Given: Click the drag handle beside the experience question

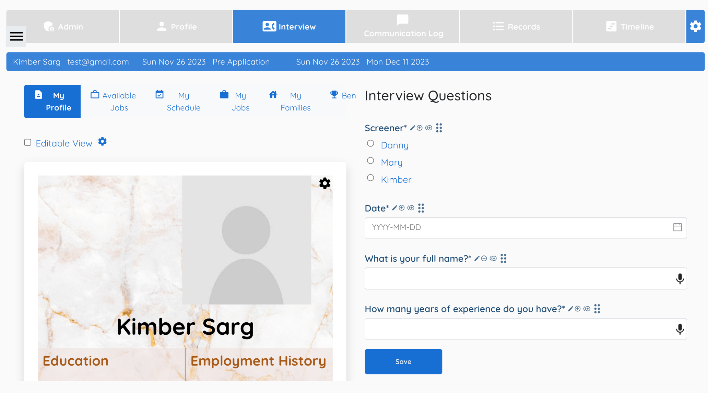Looking at the screenshot, I should 597,309.
